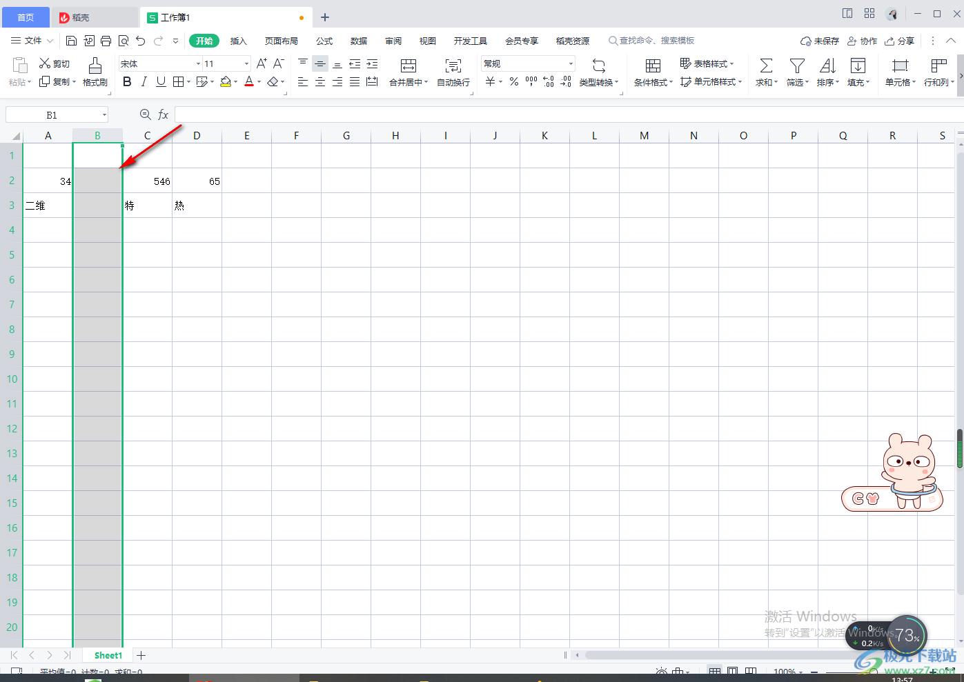
Task: Apply thousands separator format
Action: (x=531, y=81)
